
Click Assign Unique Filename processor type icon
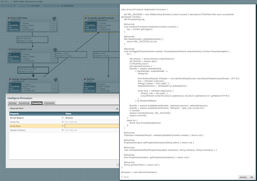coord(56,80)
